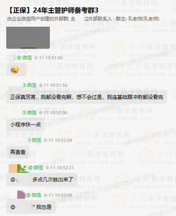This screenshot has width=176, height=216.
Task: Click '@微信' label at 10:52:21
Action: pyautogui.click(x=36, y=168)
